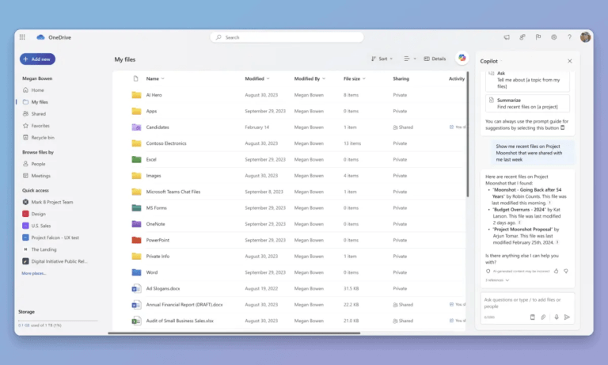Image resolution: width=608 pixels, height=365 pixels.
Task: Open the app launcher grid
Action: tap(22, 37)
